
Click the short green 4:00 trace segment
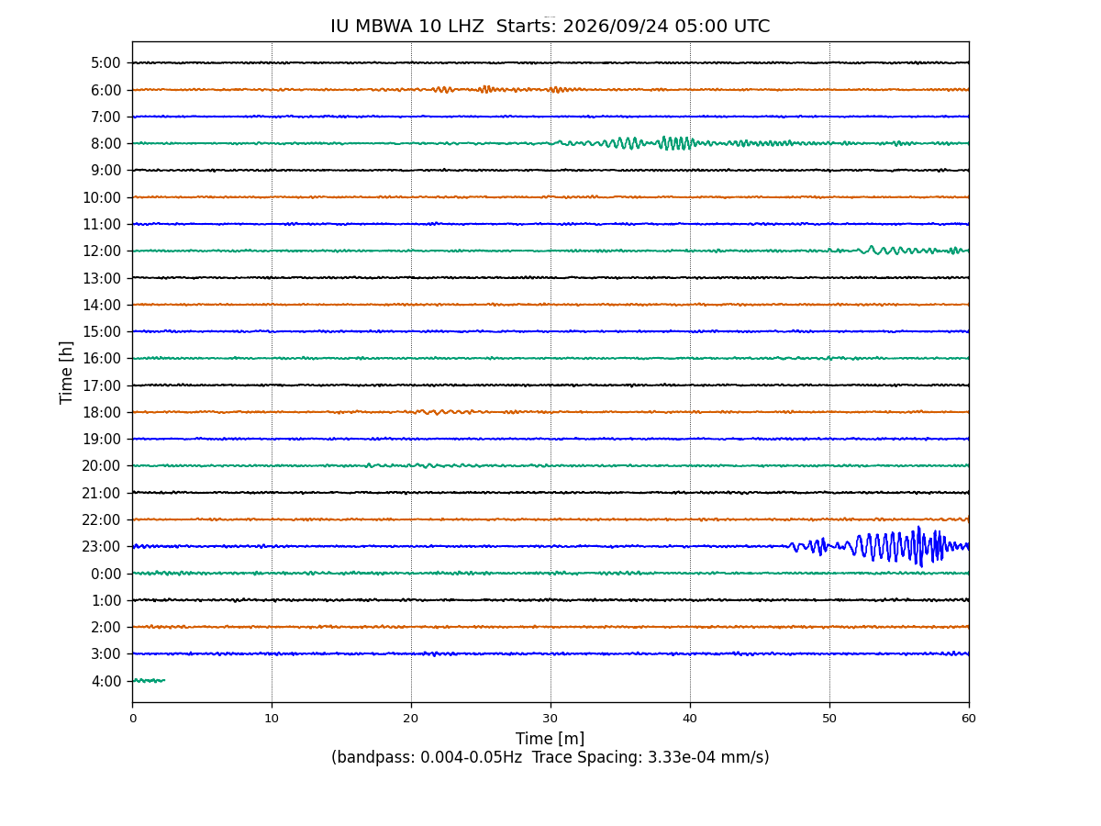(149, 680)
